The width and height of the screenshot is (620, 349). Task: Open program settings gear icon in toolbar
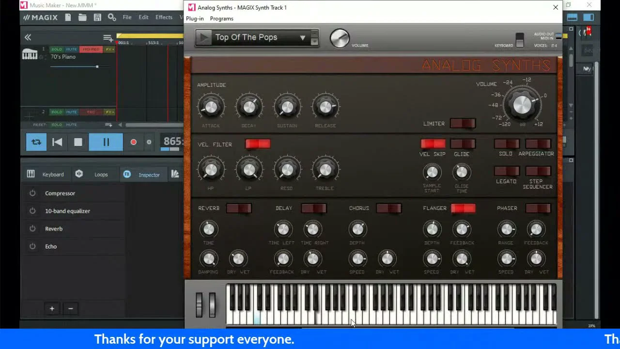[x=112, y=17]
